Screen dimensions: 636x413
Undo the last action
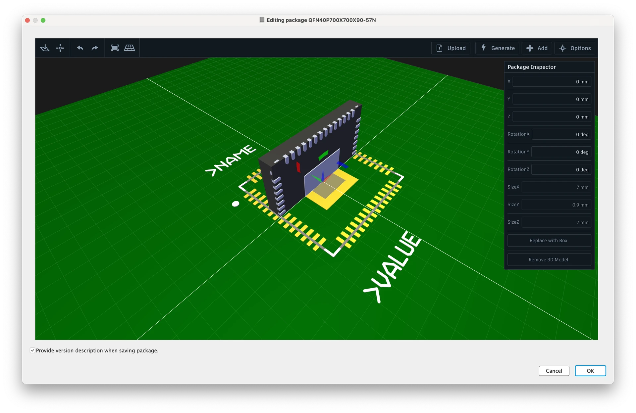click(x=80, y=48)
